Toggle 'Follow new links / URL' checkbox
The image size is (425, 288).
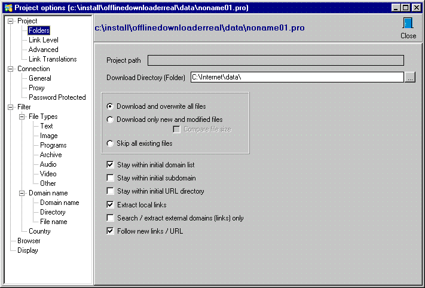click(110, 231)
